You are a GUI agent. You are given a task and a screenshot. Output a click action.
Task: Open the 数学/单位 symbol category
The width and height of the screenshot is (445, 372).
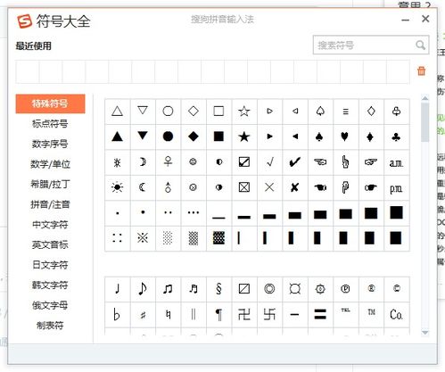tap(50, 164)
